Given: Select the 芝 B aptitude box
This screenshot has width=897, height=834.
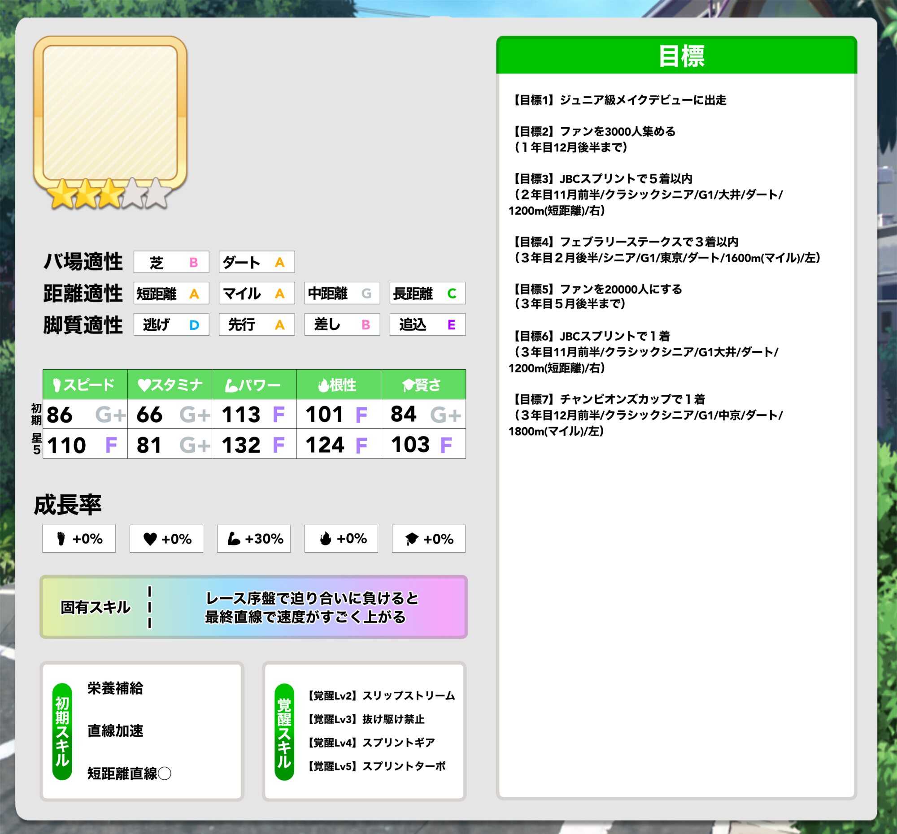Looking at the screenshot, I should [171, 262].
